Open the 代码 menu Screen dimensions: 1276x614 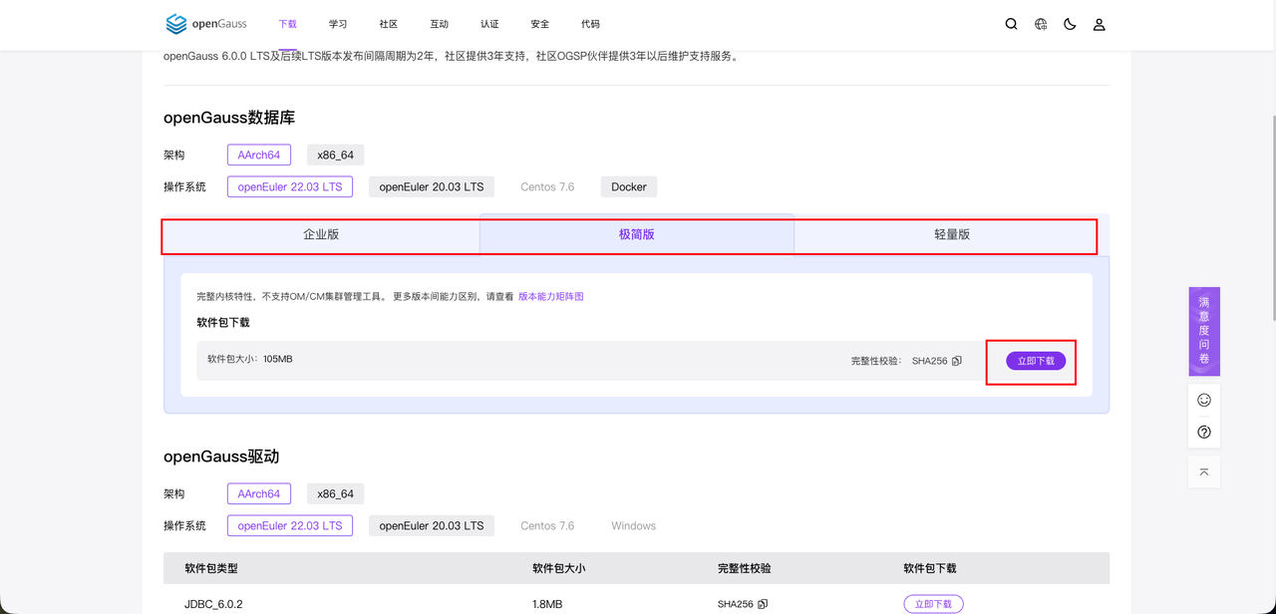coord(590,24)
